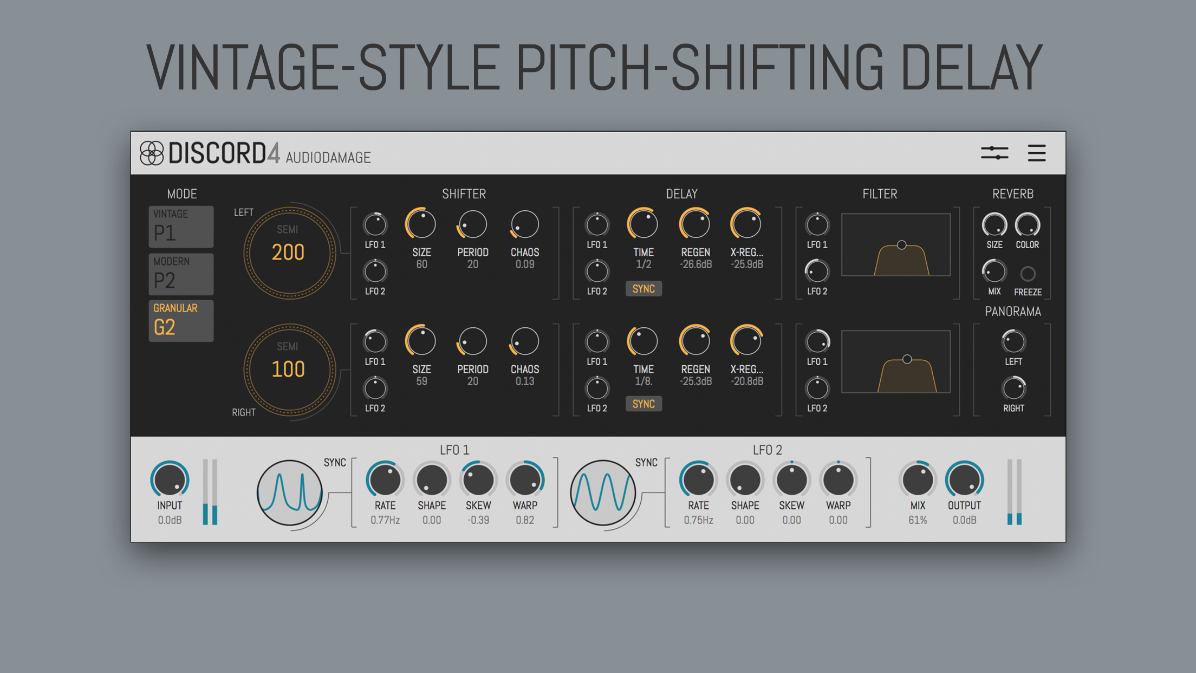The height and width of the screenshot is (673, 1196).
Task: Toggle left delay SYNC button
Action: pos(643,289)
